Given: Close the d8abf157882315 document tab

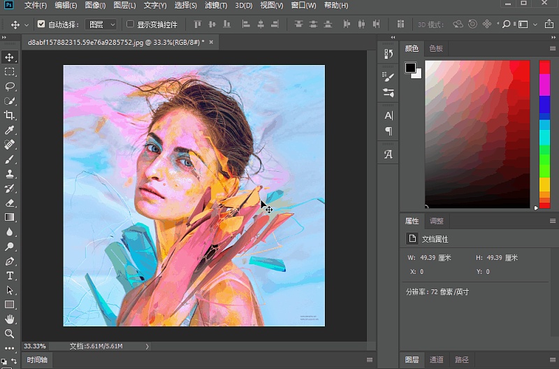Looking at the screenshot, I should [x=211, y=42].
